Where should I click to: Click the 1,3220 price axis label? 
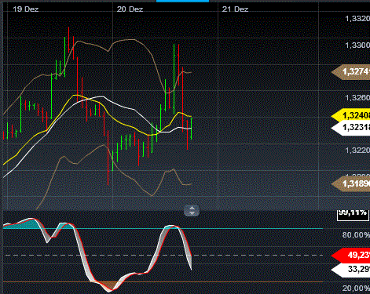357,151
